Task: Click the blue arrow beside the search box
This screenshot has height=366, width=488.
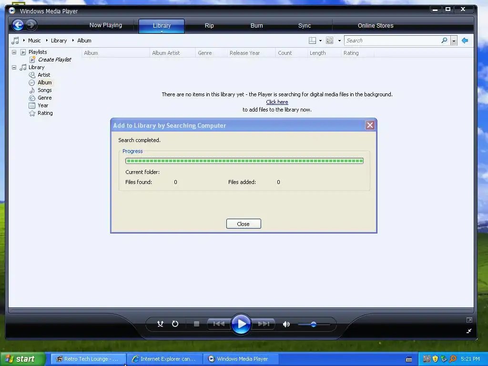Action: [465, 41]
